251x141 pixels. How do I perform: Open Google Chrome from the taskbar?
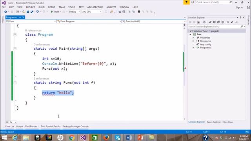pyautogui.click(x=72, y=137)
